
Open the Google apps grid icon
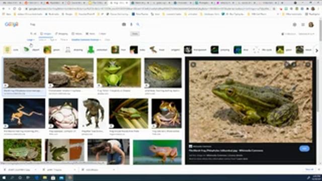coord(303,25)
